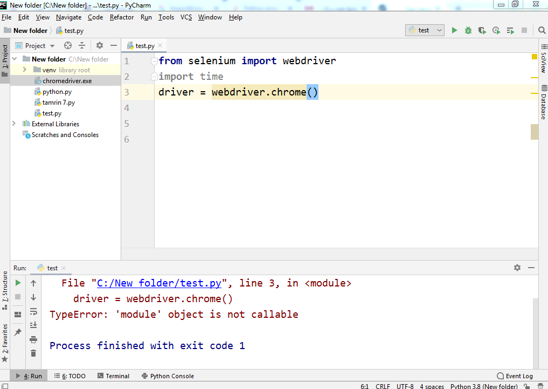Viewport: 548px width, 389px height.
Task: Open the Event Log button
Action: (x=515, y=376)
